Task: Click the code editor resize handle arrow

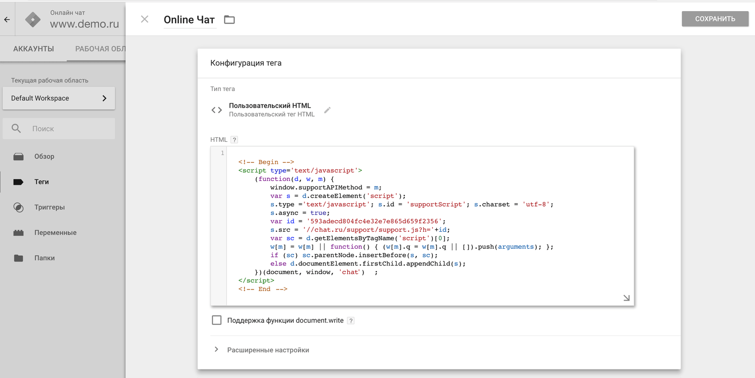Action: (626, 298)
